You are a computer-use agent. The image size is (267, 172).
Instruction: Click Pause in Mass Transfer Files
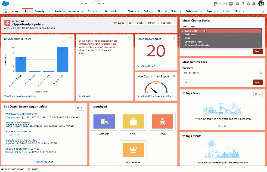pyautogui.click(x=187, y=82)
